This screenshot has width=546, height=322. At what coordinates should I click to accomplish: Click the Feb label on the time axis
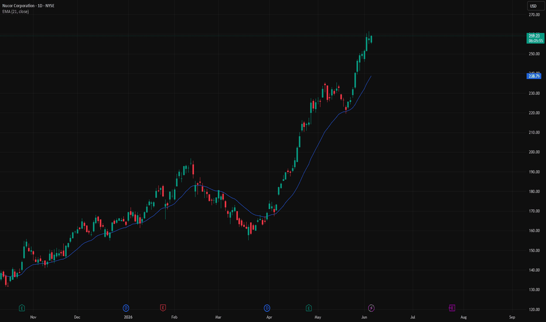[x=174, y=317]
